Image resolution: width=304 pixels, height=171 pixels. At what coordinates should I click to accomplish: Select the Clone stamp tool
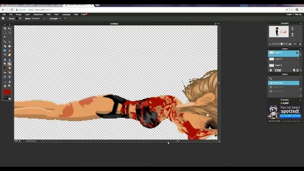point(9,50)
